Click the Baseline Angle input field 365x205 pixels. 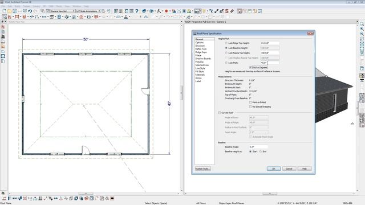(x=258, y=147)
